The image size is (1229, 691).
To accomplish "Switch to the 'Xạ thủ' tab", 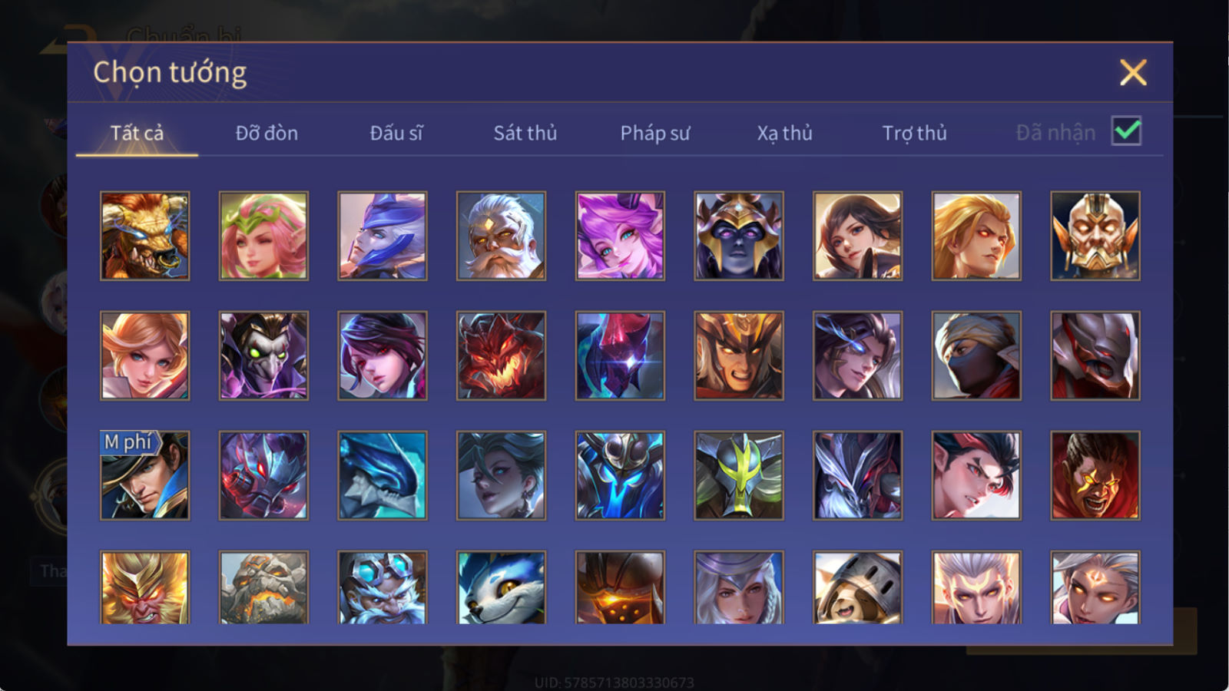I will [784, 133].
